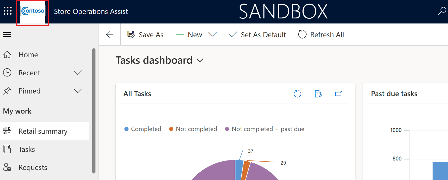
Task: Collapse sidebar with hamburger icon
Action: [x=7, y=34]
